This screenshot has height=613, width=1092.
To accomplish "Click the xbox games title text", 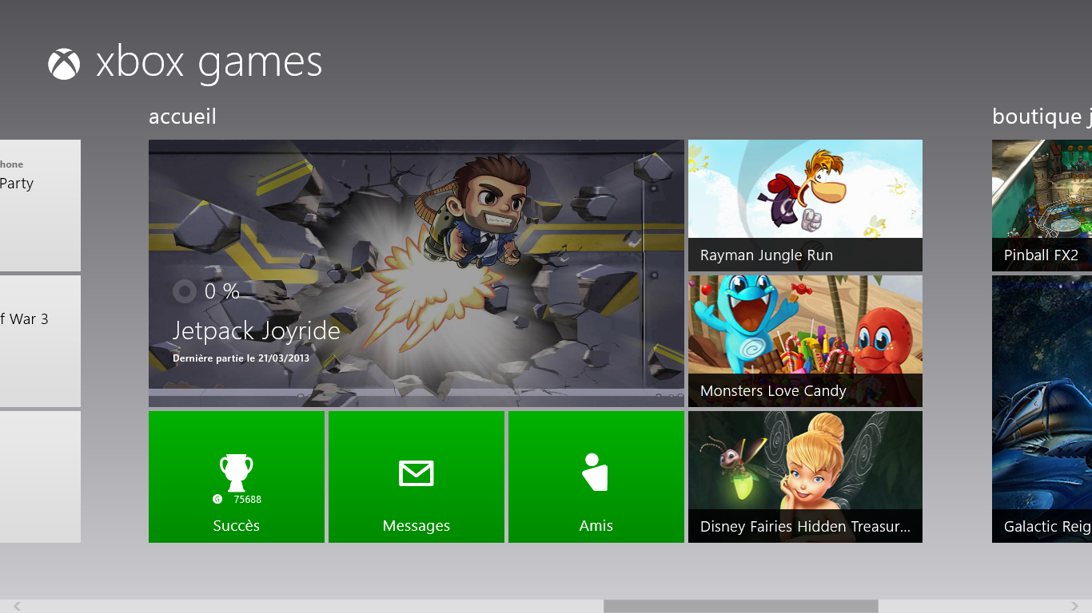I will coord(209,64).
